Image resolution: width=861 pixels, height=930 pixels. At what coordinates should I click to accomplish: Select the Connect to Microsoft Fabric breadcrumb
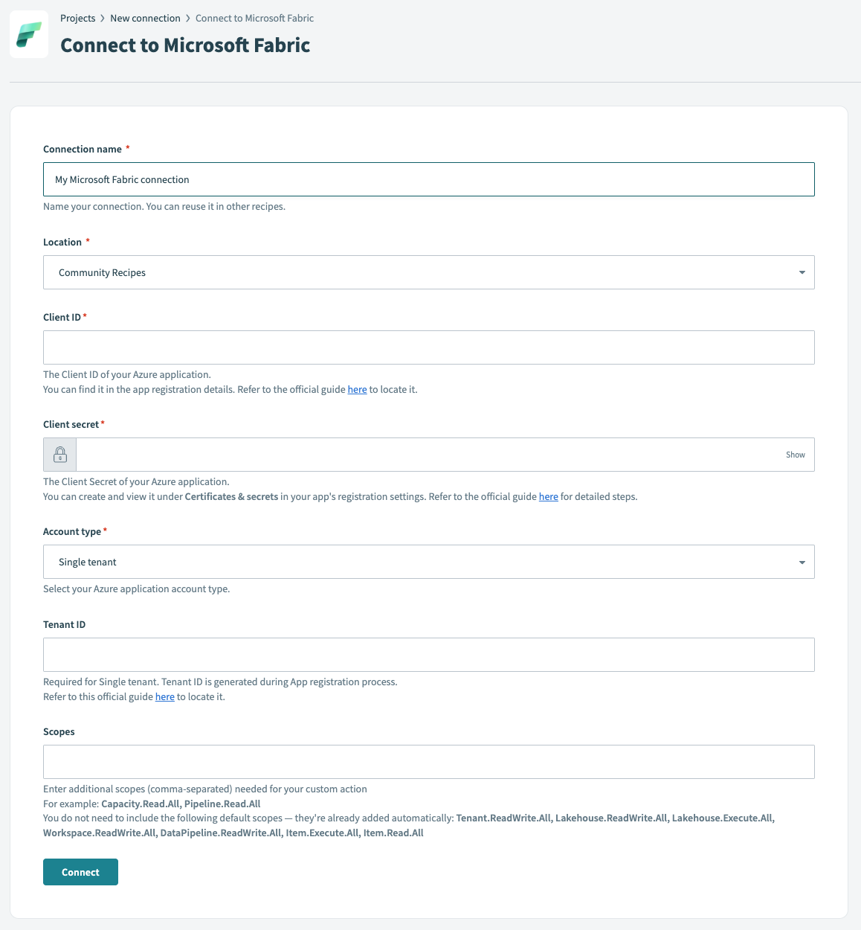click(254, 18)
